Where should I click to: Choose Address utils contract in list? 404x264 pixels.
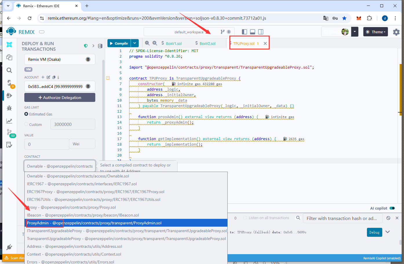[x=126, y=246]
